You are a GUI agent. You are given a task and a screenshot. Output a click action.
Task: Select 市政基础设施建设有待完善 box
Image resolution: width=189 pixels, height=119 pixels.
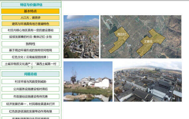[x=31, y=97]
